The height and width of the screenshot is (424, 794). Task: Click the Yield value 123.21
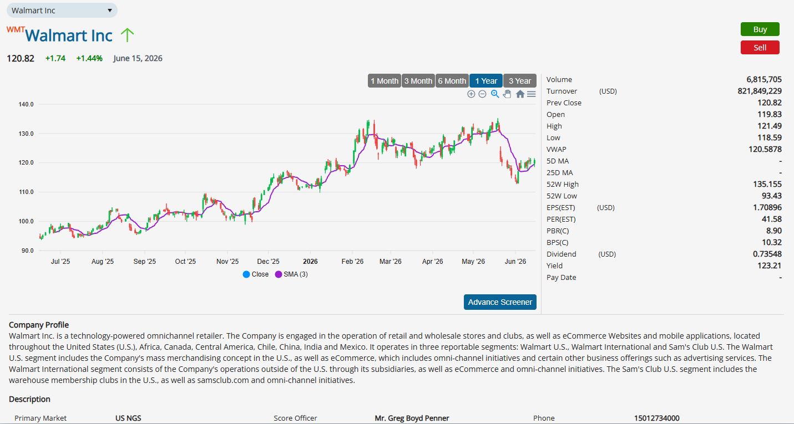(x=769, y=265)
